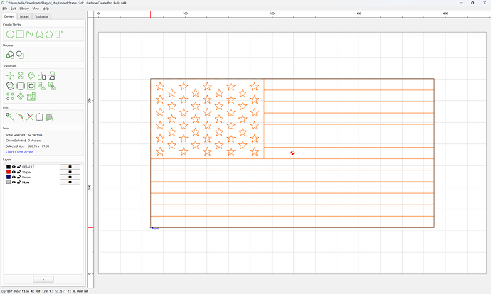Open the Help menu
Screen dimensions: 491x294
46,9
